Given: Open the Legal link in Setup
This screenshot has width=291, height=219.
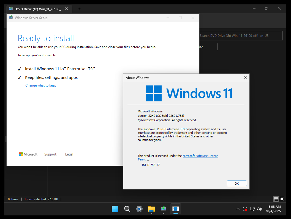Looking at the screenshot, I should (x=69, y=154).
